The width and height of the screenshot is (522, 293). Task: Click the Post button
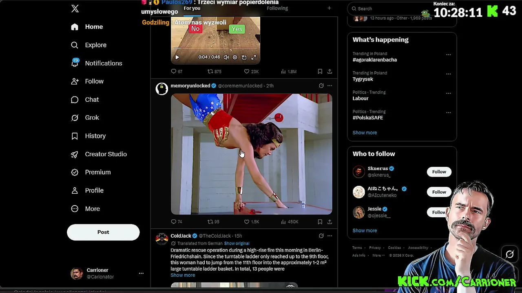(103, 232)
